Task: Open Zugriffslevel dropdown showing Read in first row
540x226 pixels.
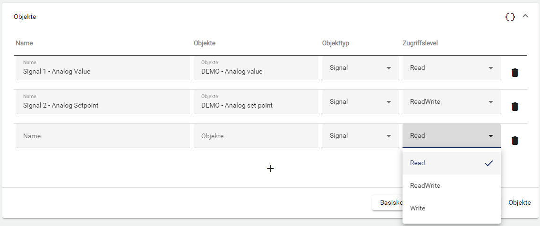Action: click(451, 68)
